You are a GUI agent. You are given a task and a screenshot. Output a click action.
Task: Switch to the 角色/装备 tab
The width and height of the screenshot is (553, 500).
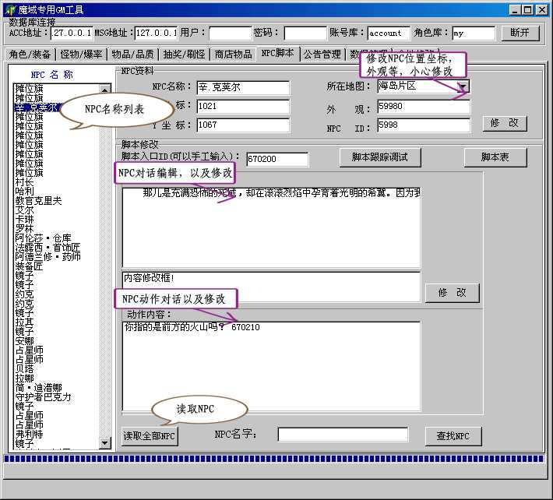pos(30,55)
